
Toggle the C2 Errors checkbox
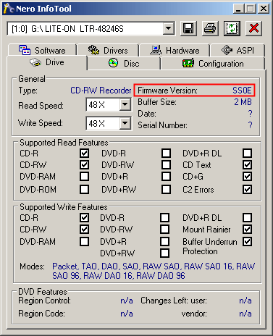(248, 189)
